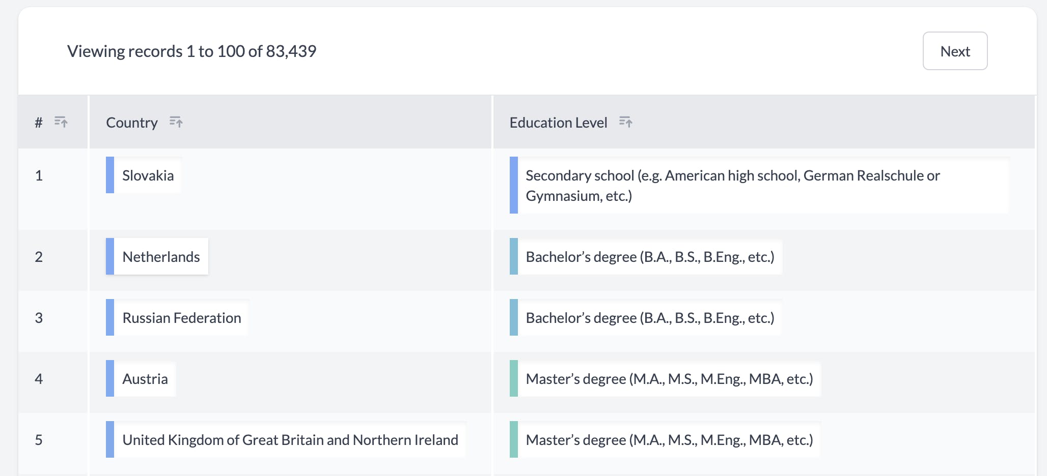
Task: Click Bachelor's degree value in row 2
Action: pyautogui.click(x=650, y=257)
